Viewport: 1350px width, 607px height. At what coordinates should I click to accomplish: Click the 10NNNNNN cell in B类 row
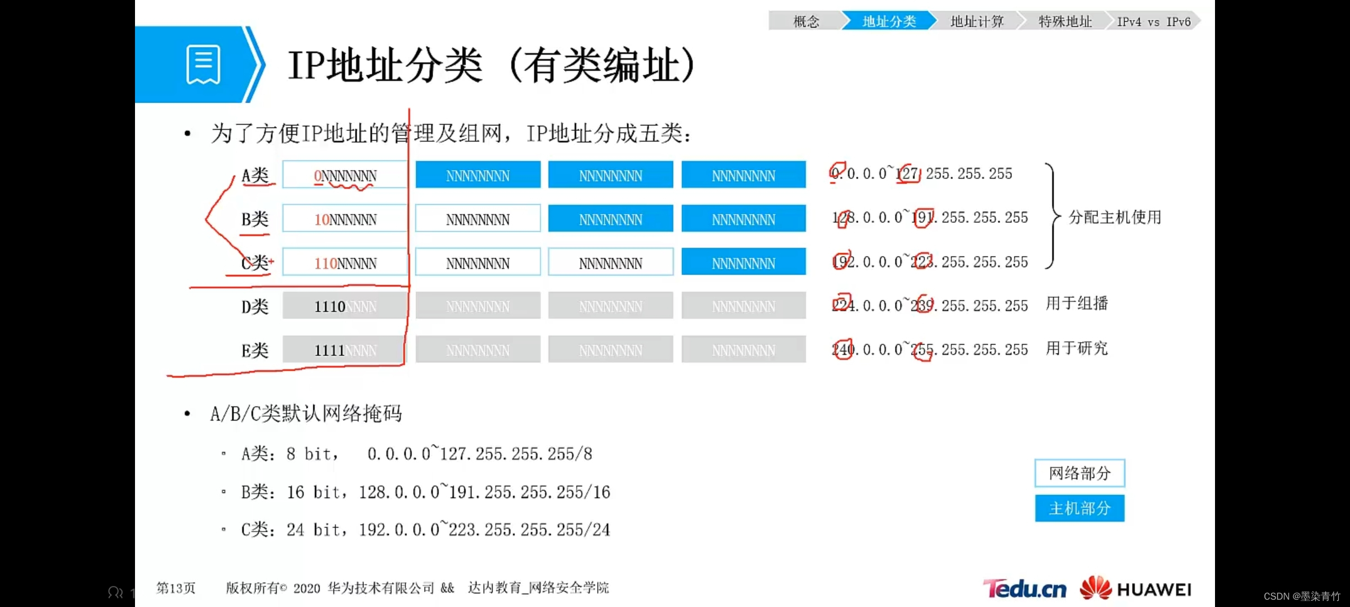(345, 219)
